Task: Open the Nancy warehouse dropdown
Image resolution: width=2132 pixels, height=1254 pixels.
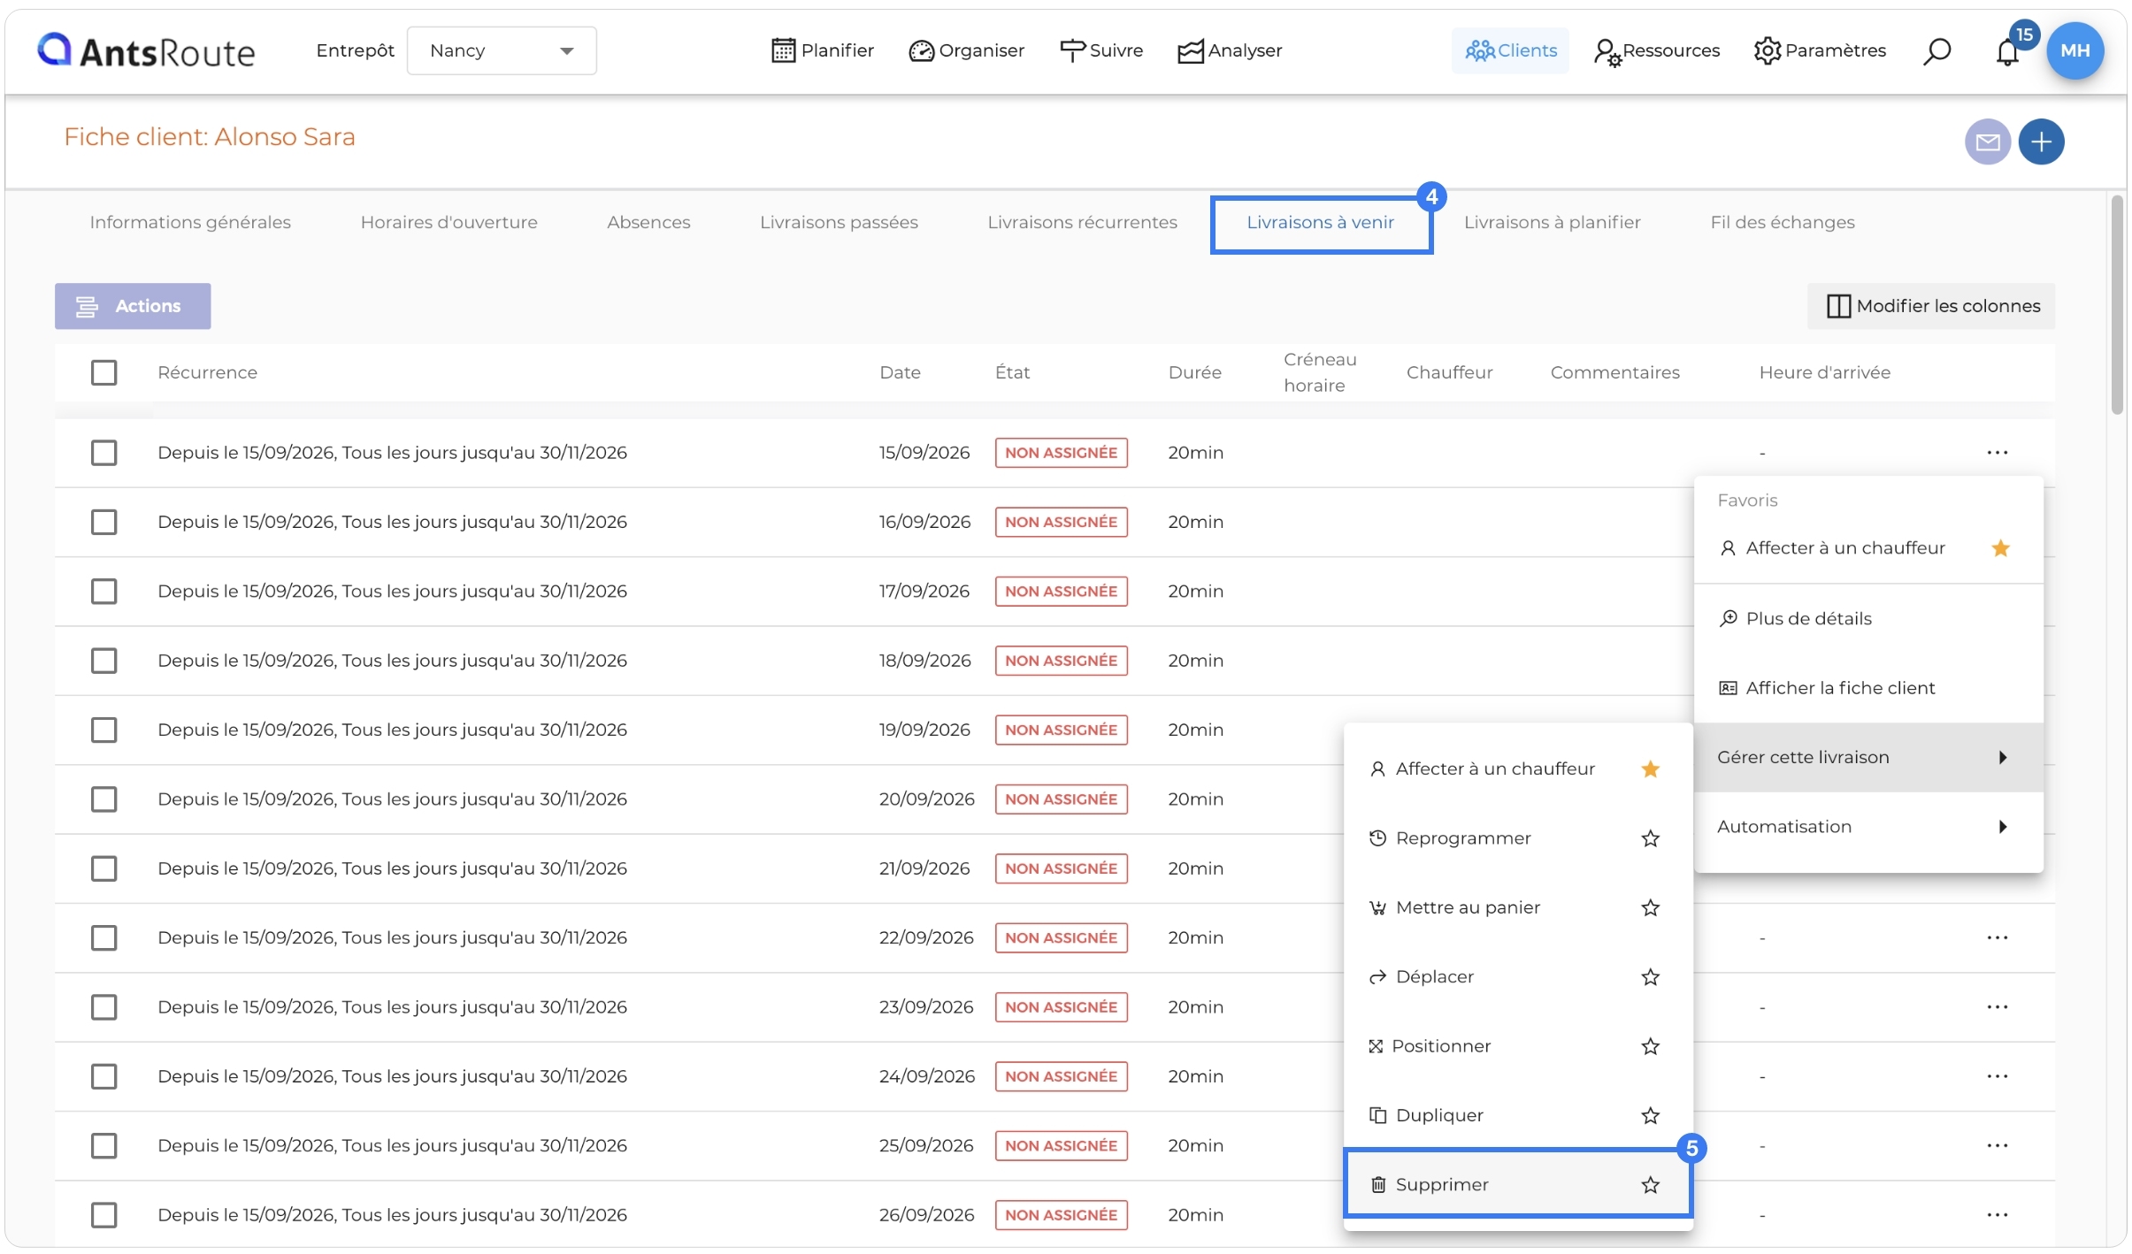Action: (x=502, y=50)
